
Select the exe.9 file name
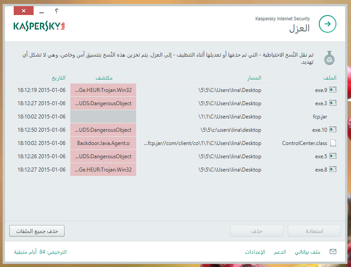point(321,90)
